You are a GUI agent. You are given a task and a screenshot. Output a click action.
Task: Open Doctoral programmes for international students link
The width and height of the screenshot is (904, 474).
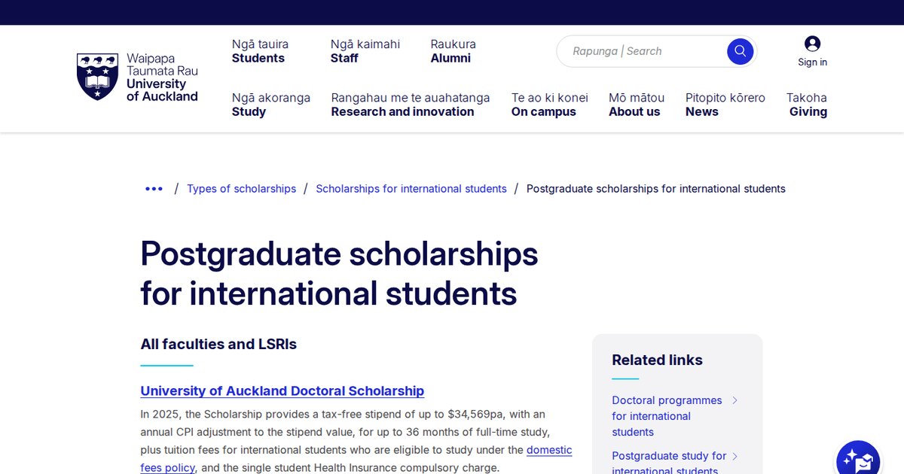pos(667,416)
